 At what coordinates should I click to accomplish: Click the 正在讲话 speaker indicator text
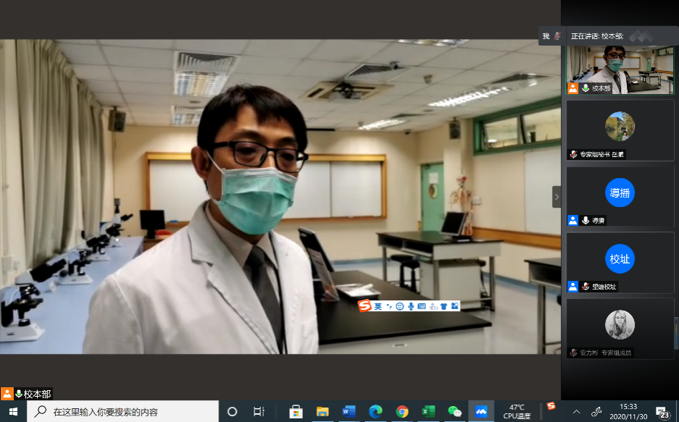(x=596, y=36)
